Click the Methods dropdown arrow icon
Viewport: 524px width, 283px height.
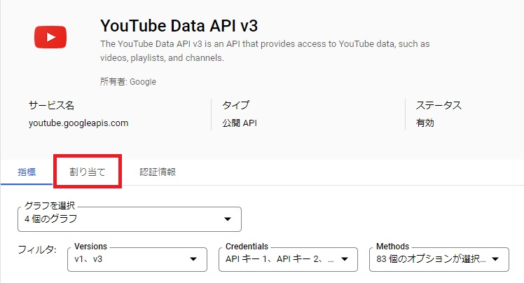point(495,259)
